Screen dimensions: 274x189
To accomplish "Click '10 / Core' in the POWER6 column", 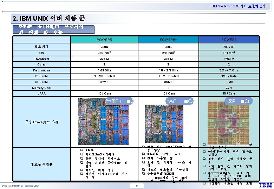I will pyautogui.click(x=229, y=93).
